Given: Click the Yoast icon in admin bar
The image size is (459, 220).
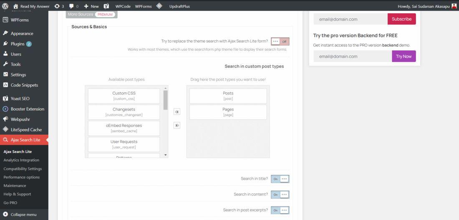Looking at the screenshot, I should (106, 6).
